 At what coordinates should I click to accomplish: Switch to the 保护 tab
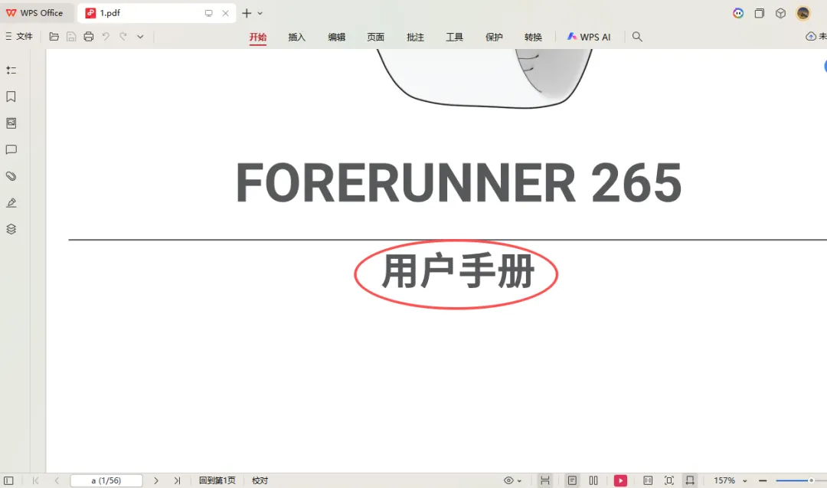pos(494,37)
